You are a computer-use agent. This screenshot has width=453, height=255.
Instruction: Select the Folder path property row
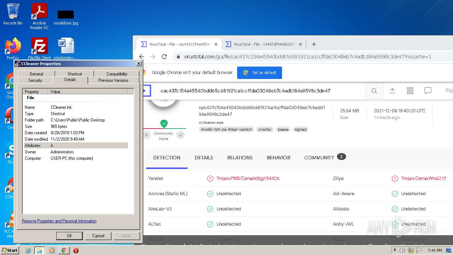76,120
